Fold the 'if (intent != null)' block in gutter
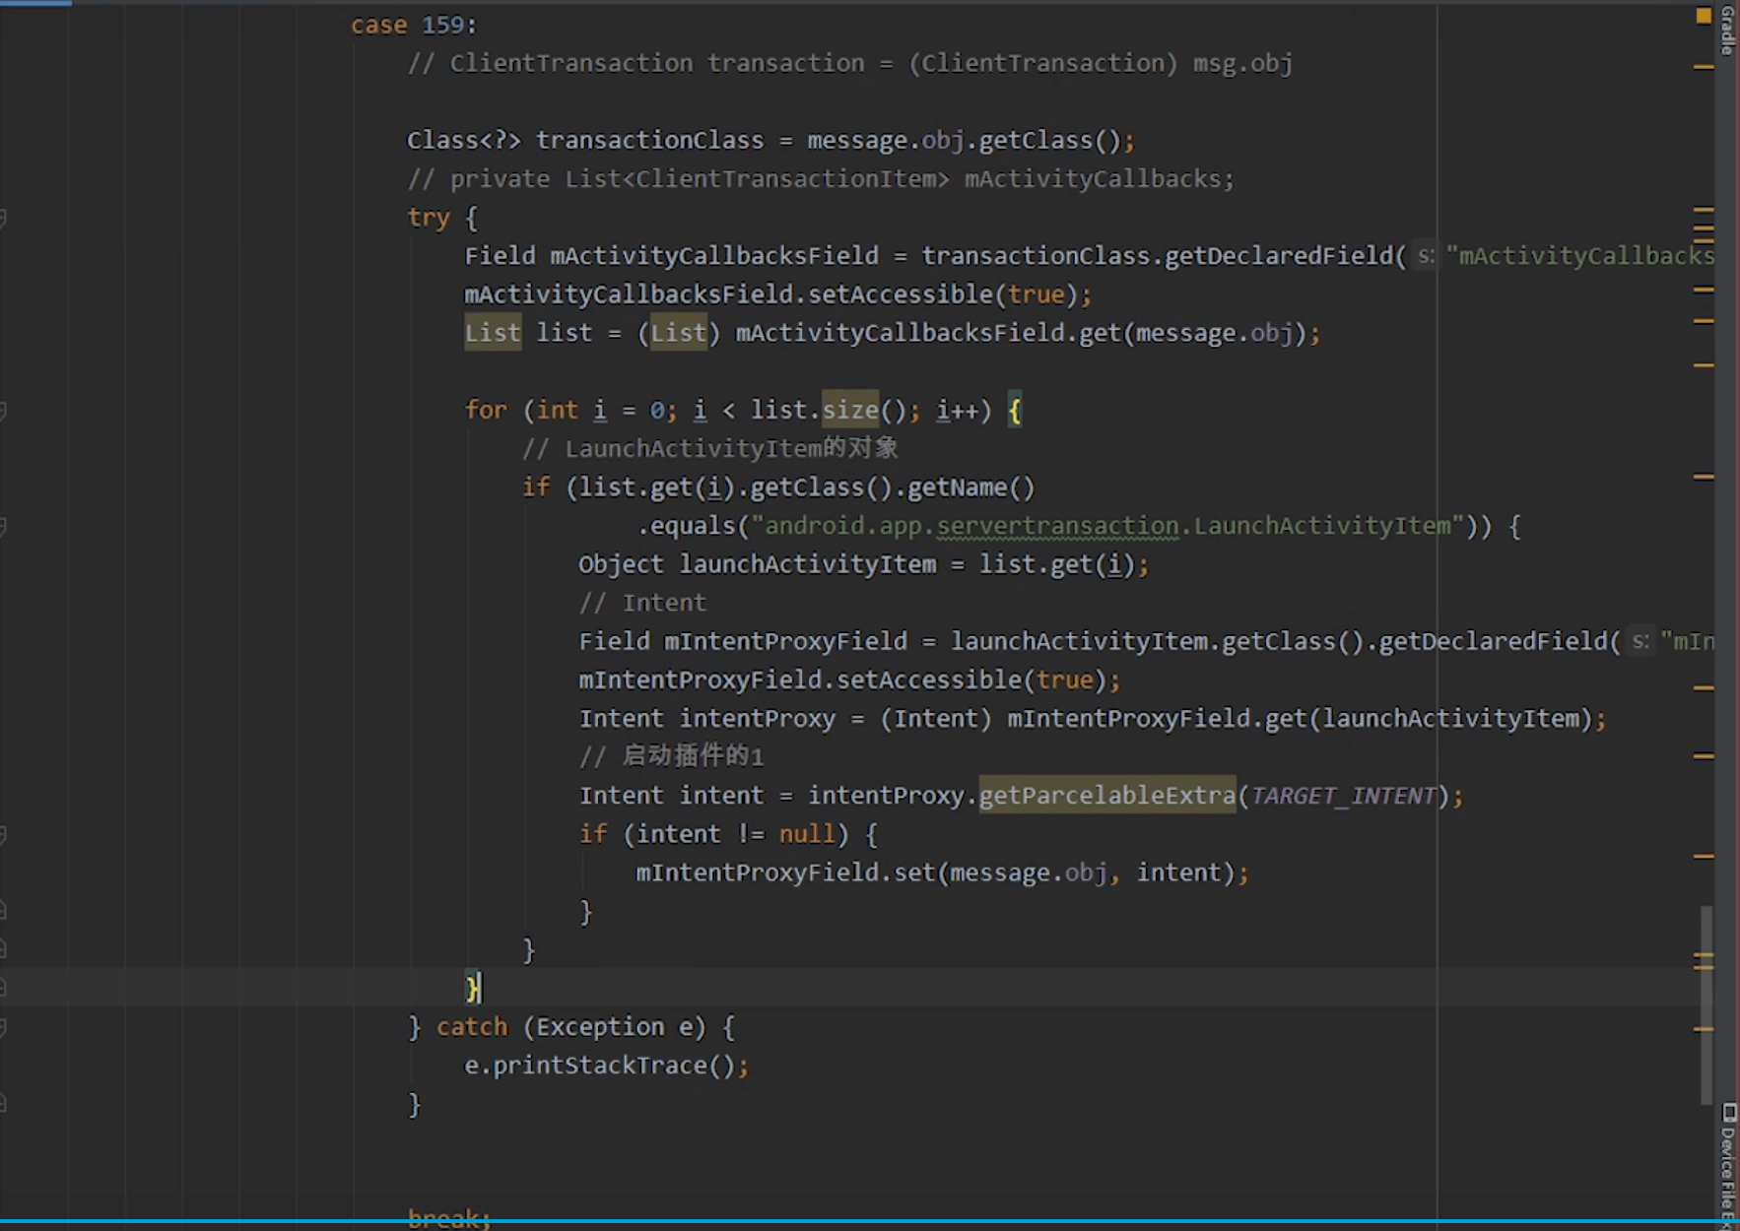Viewport: 1740px width, 1231px height. click(3, 835)
